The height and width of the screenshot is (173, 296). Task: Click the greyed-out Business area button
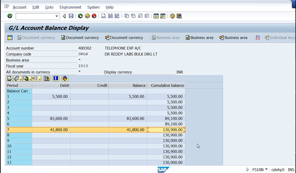point(166,38)
